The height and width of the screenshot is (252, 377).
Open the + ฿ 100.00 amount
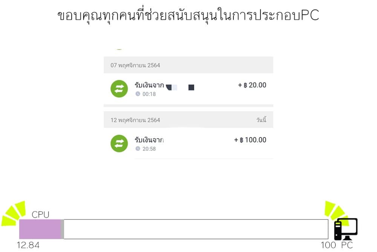250,140
